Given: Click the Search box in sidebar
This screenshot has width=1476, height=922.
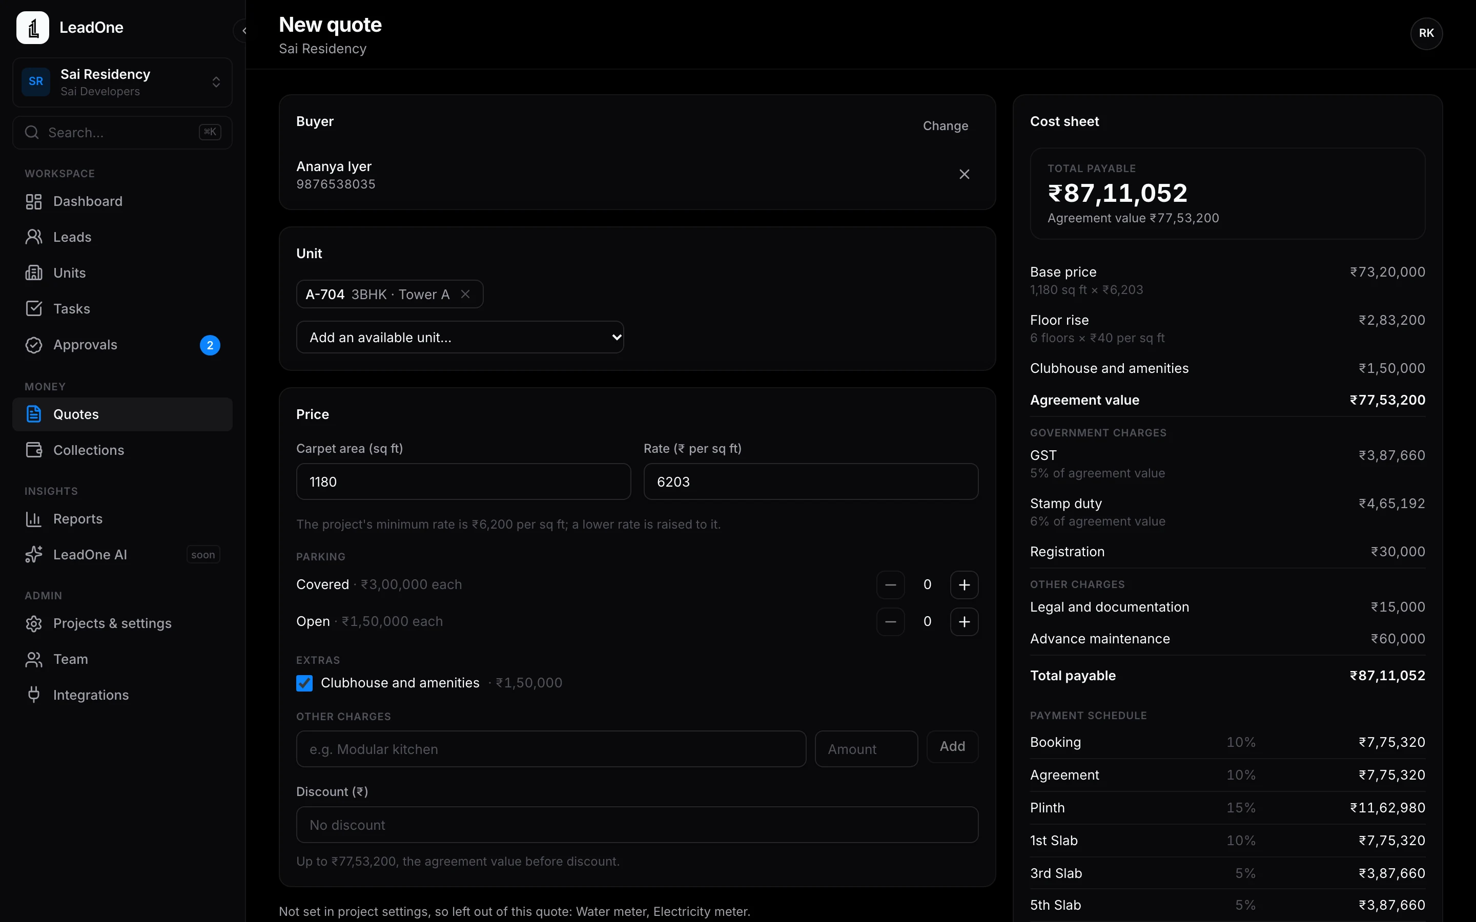Looking at the screenshot, I should [x=122, y=132].
